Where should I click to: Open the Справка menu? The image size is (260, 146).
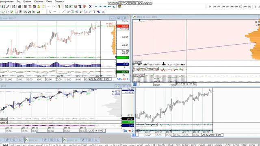click(59, 1)
